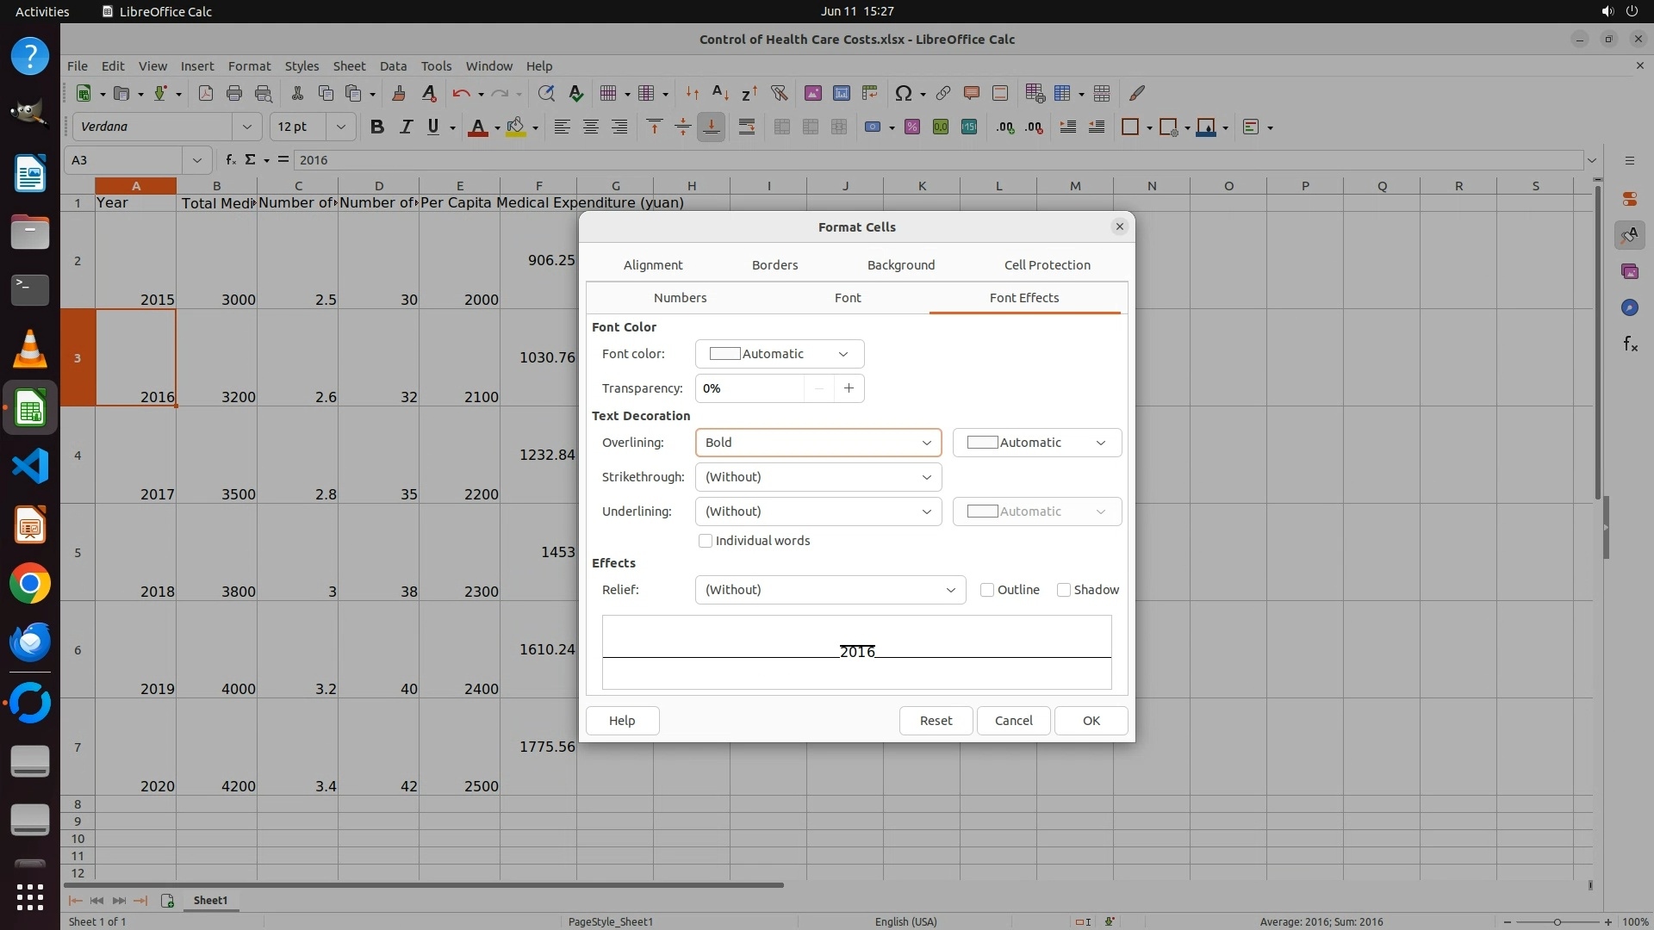The width and height of the screenshot is (1654, 930).
Task: Open the Functions sidebar panel icon
Action: (1630, 344)
